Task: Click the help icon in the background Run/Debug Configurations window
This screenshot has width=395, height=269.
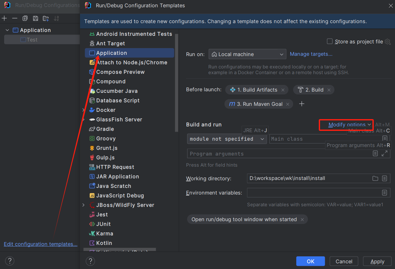Action: 10,261
